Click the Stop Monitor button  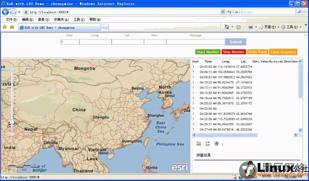coord(234,52)
